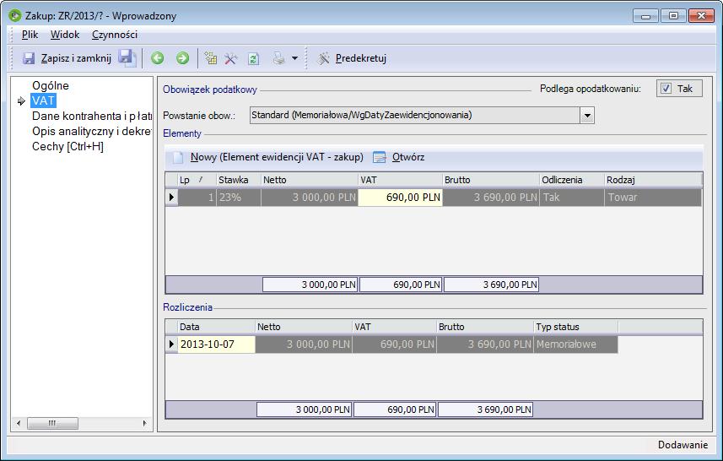Click the Tak Odliczenia cell
723x461 pixels.
coord(572,198)
